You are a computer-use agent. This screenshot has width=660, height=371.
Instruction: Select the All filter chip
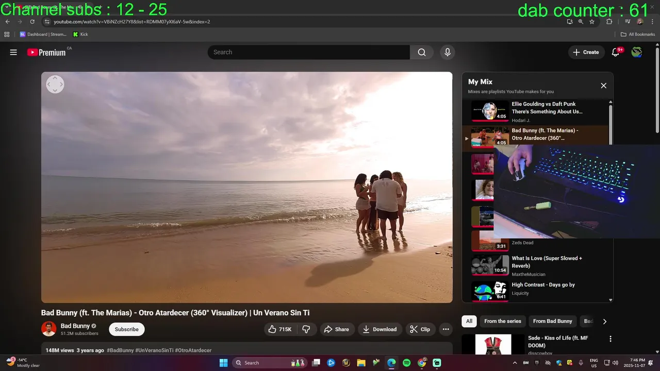(469, 321)
